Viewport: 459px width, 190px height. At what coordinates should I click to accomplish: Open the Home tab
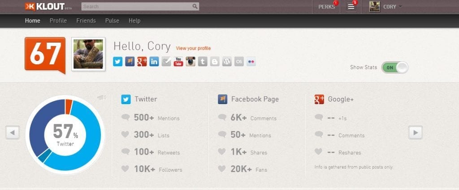[32, 21]
